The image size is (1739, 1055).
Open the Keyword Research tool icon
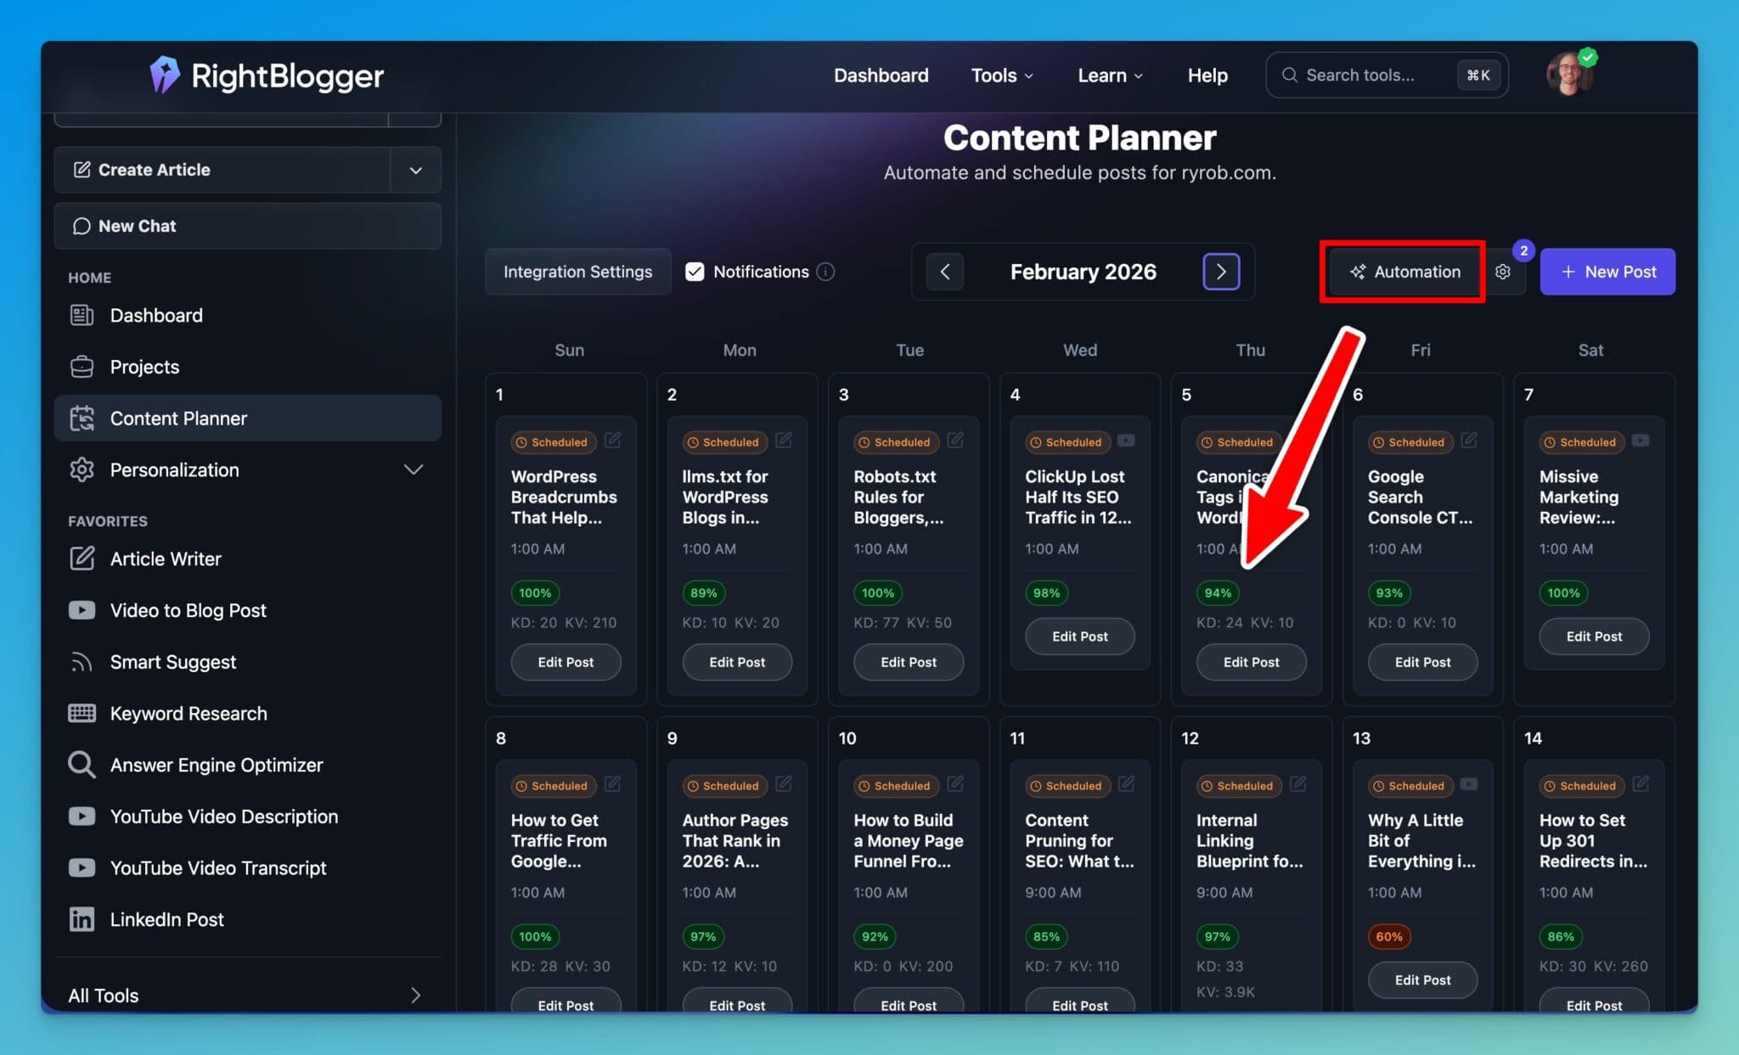click(82, 713)
